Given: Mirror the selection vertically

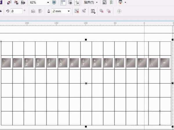Looking at the screenshot, I should pos(40,11).
